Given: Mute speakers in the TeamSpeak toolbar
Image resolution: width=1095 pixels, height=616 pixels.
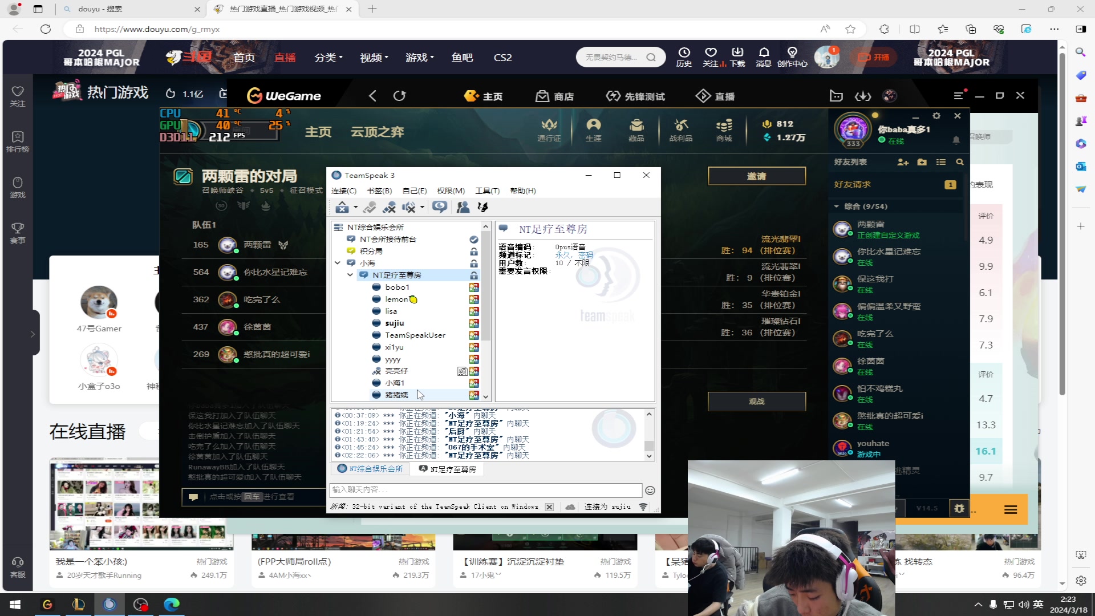Looking at the screenshot, I should point(409,207).
